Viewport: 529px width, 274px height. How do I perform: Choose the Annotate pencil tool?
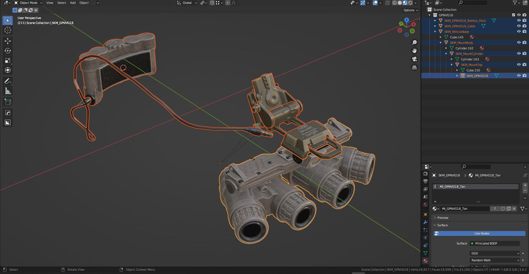tap(7, 81)
